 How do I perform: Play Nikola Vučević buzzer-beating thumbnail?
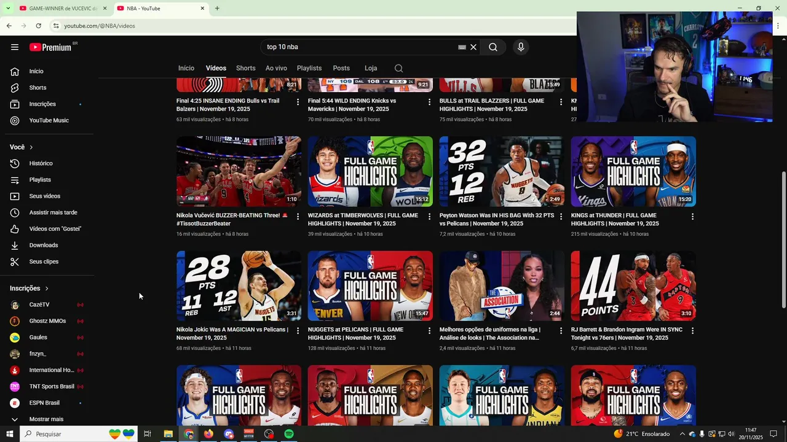(x=239, y=171)
